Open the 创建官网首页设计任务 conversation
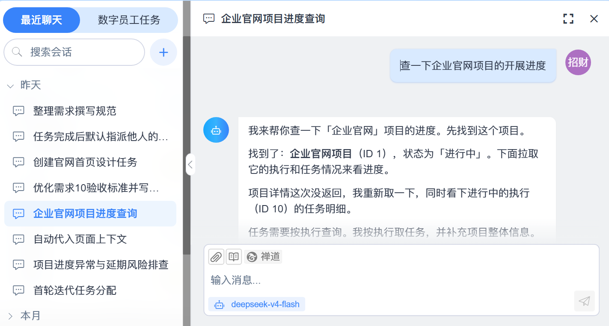 coord(90,162)
